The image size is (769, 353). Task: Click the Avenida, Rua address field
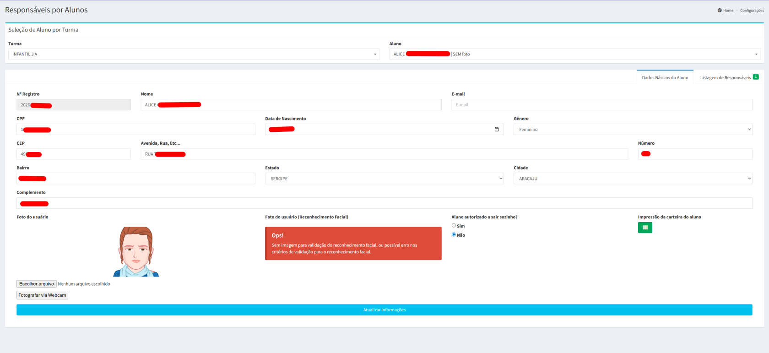pos(384,154)
